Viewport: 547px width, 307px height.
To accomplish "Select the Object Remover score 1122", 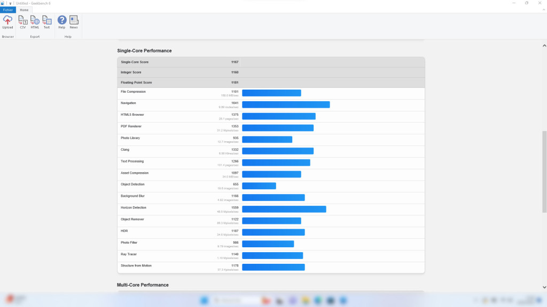I will (x=235, y=219).
